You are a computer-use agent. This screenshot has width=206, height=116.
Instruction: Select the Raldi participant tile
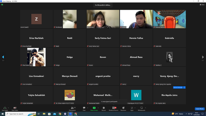click(70, 38)
